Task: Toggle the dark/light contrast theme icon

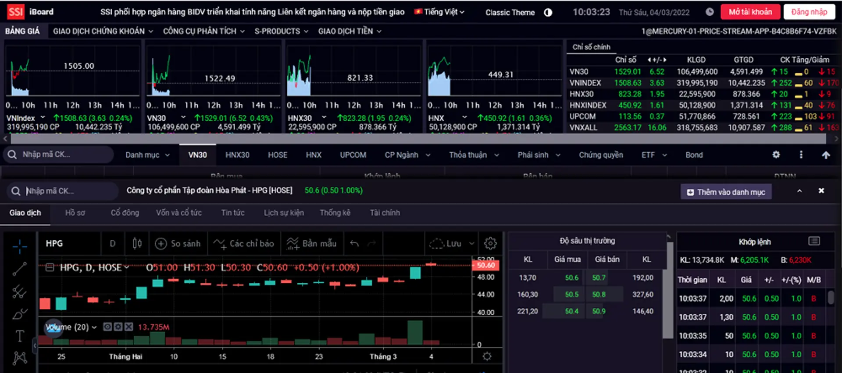Action: [x=548, y=12]
